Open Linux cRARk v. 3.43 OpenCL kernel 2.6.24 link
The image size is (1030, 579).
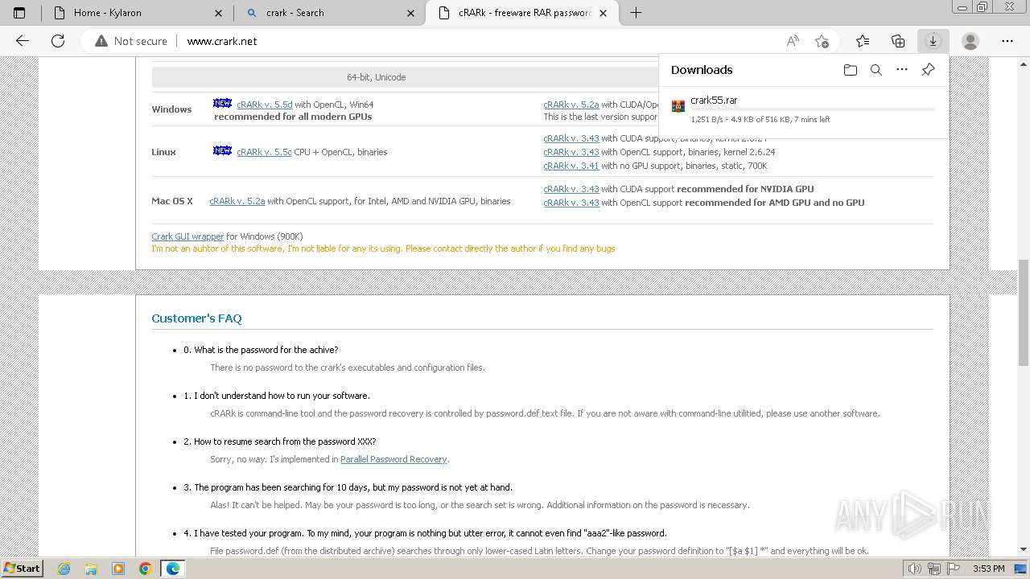point(571,152)
